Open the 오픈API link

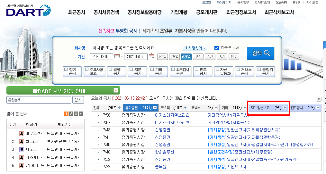281,2
